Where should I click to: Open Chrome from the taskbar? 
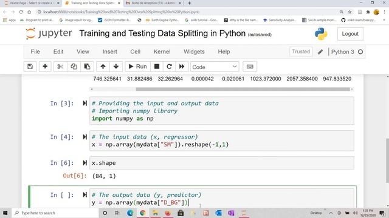pyautogui.click(x=143, y=213)
